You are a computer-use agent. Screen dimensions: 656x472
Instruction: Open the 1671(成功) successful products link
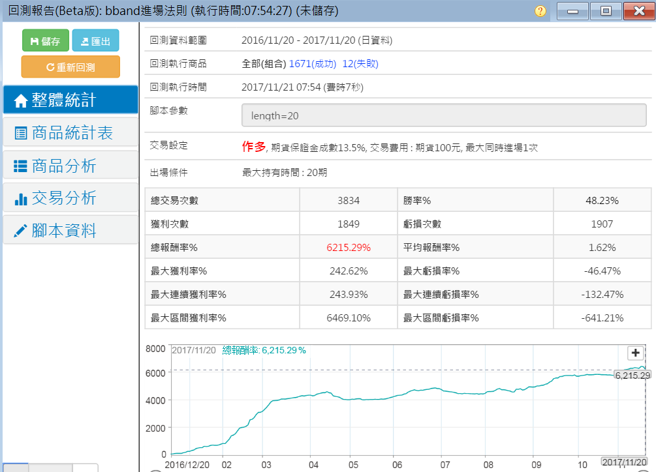[312, 64]
